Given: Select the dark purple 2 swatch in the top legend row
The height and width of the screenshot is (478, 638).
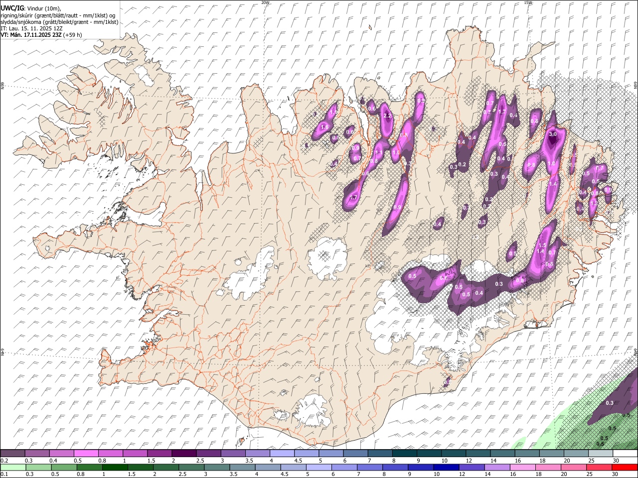Looking at the screenshot, I should (x=184, y=453).
